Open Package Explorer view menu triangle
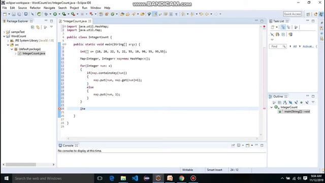The image size is (325, 183). pos(52,27)
